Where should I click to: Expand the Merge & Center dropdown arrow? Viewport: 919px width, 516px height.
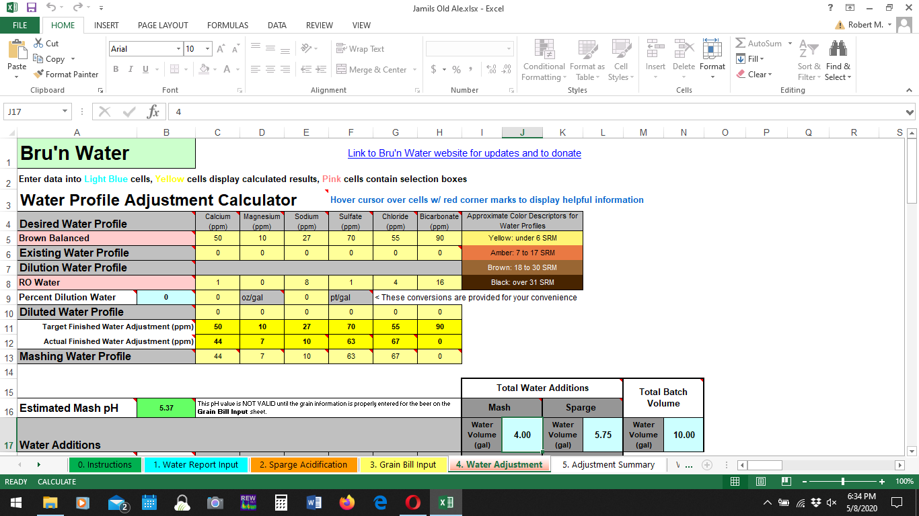coord(414,70)
